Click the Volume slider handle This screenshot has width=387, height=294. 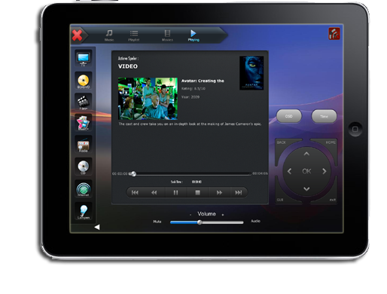coord(200,222)
